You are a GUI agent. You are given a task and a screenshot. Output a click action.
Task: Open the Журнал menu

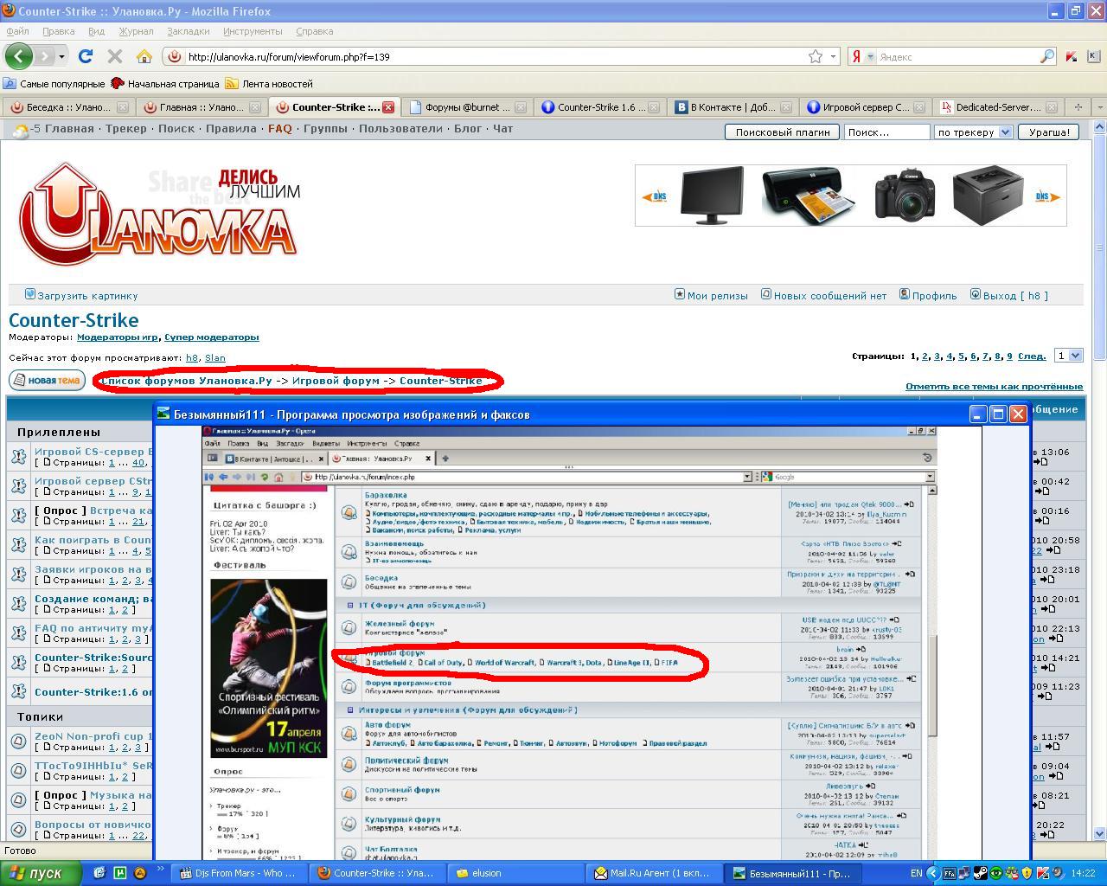click(x=136, y=31)
